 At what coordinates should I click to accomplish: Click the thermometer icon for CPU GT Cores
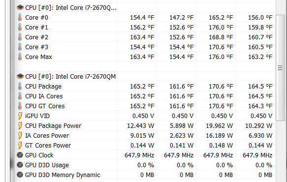tap(20, 106)
